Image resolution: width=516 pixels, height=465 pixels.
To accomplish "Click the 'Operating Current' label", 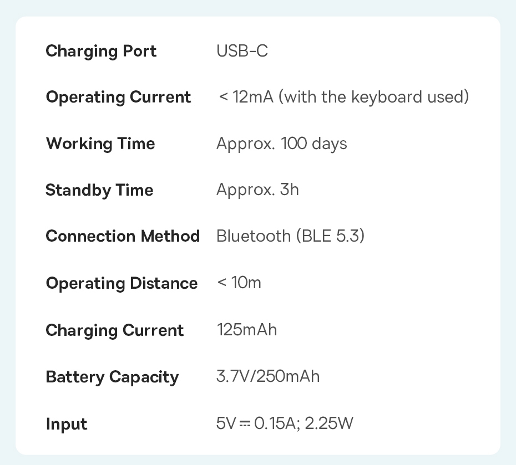I will [118, 97].
